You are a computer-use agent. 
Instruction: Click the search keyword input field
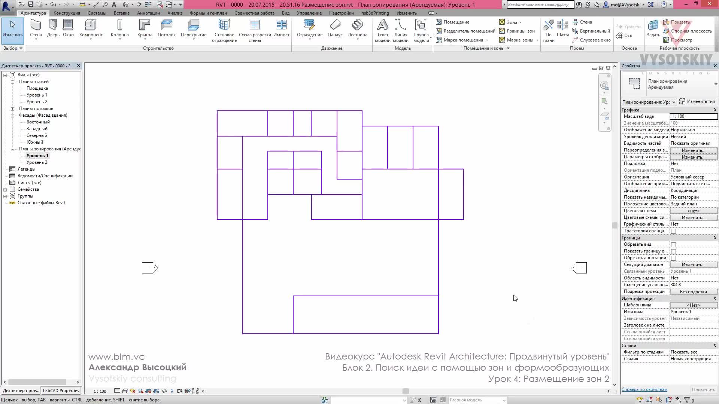point(540,4)
